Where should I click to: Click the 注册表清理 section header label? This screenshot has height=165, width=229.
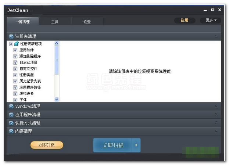point(26,36)
